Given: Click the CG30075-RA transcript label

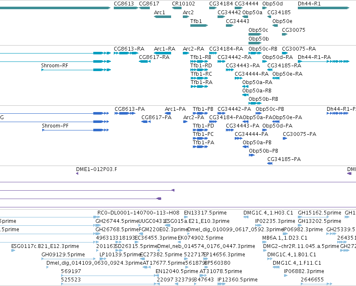Looking at the screenshot, I should [299, 49].
